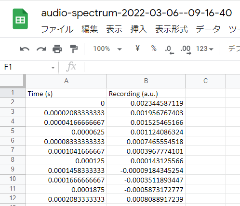Expand the name box dropdown arrow
240x206 pixels.
click(53, 68)
